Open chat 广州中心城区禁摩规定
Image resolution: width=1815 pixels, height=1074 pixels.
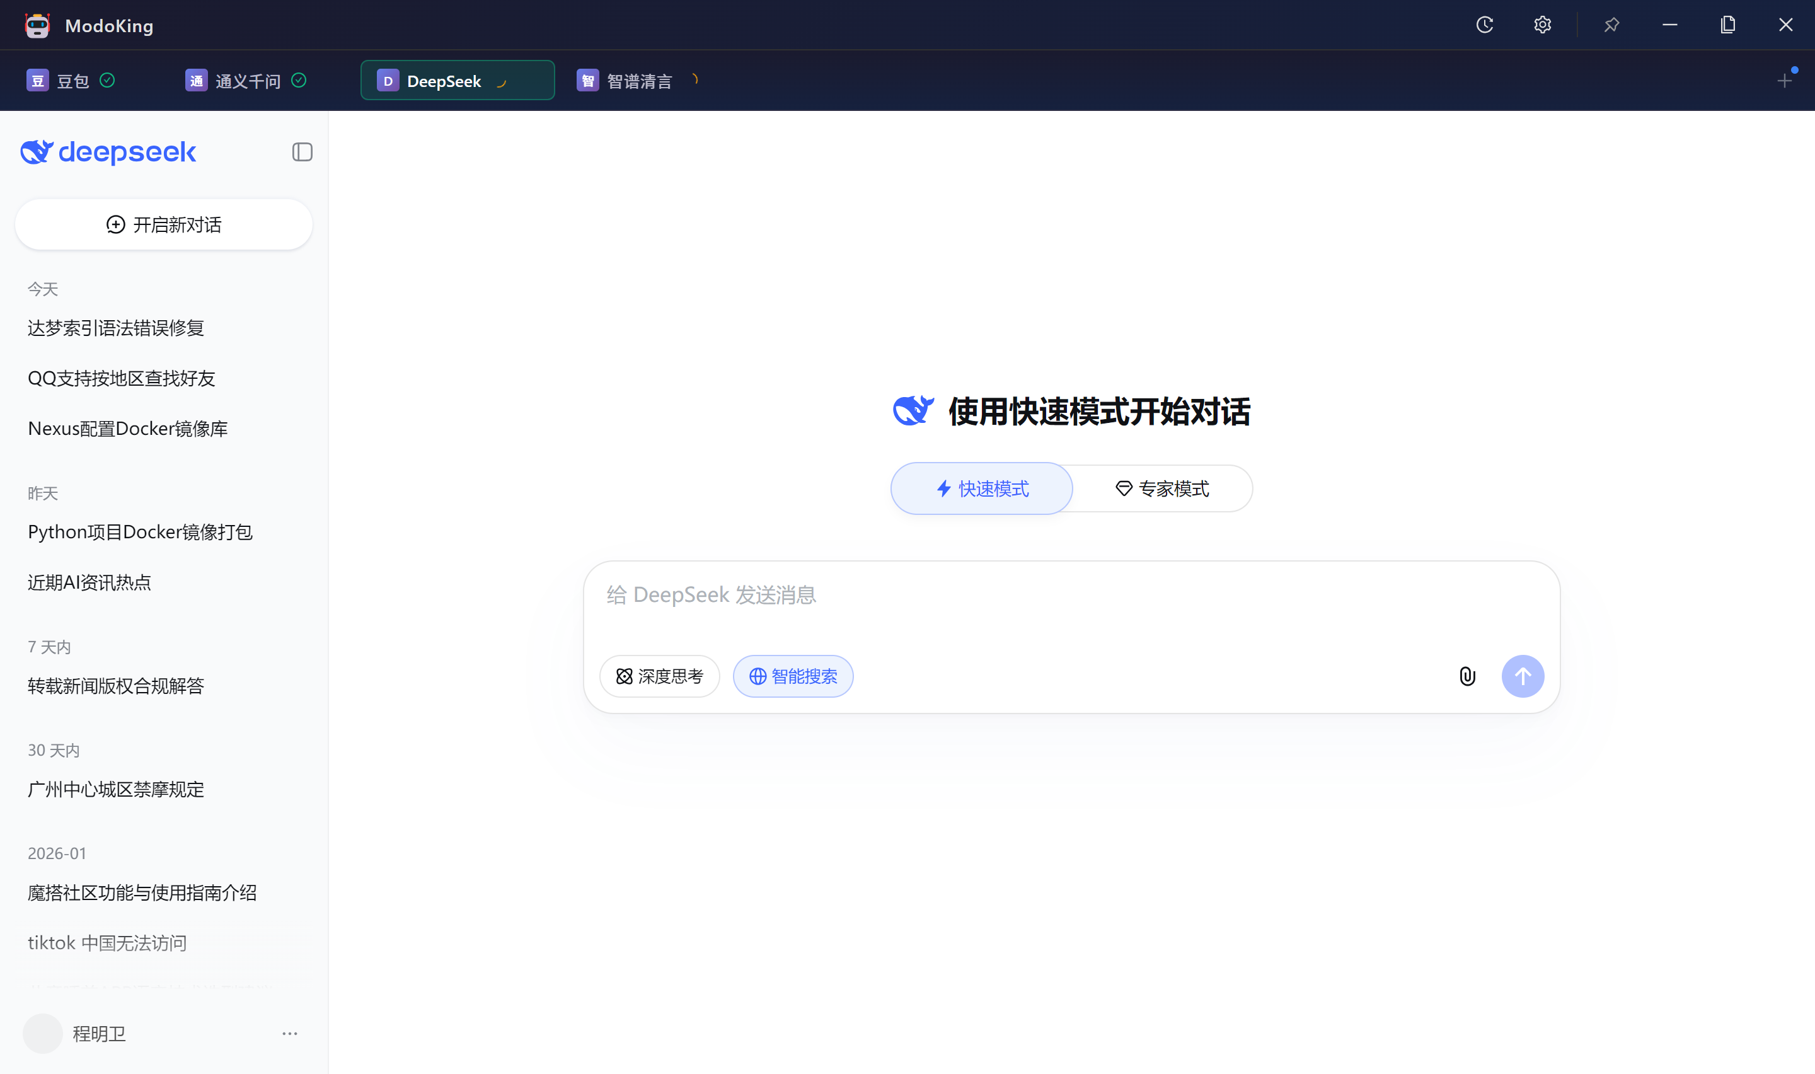pyautogui.click(x=164, y=789)
